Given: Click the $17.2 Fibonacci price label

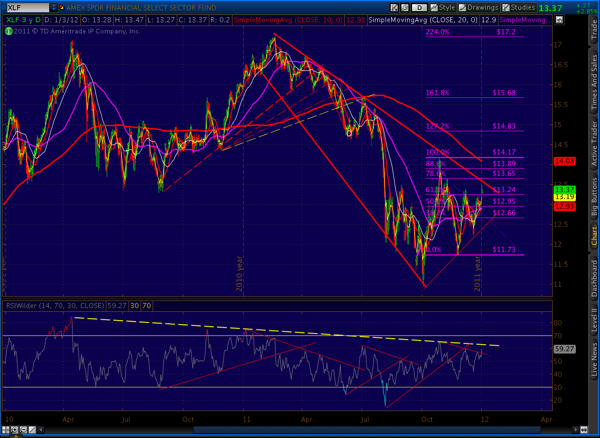Looking at the screenshot, I should pyautogui.click(x=506, y=32).
